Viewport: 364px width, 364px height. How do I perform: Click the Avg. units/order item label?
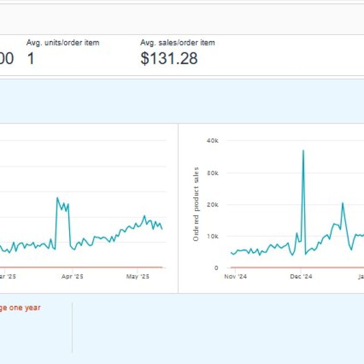[x=63, y=43]
